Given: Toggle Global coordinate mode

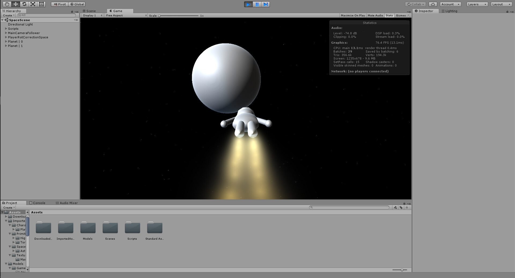Looking at the screenshot, I should pos(77,4).
